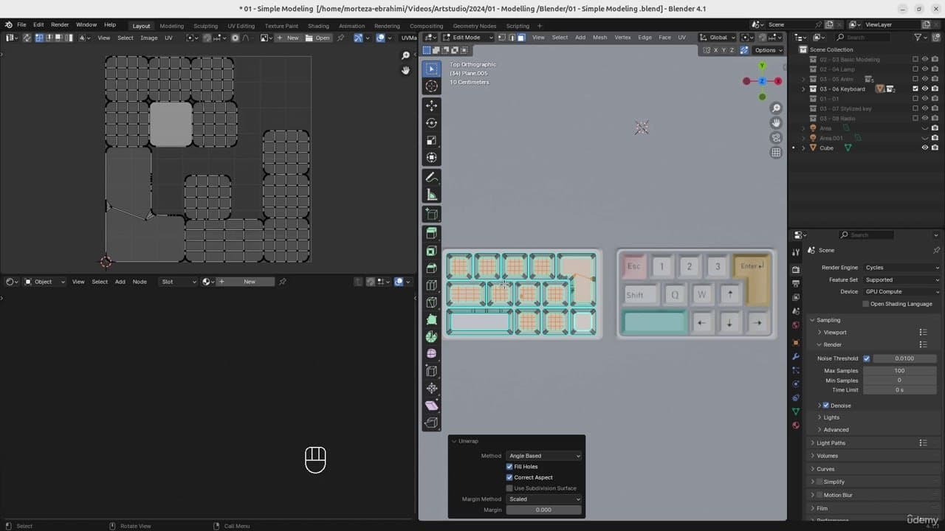Open the Edit Mode dropdown
The height and width of the screenshot is (531, 945).
[468, 38]
